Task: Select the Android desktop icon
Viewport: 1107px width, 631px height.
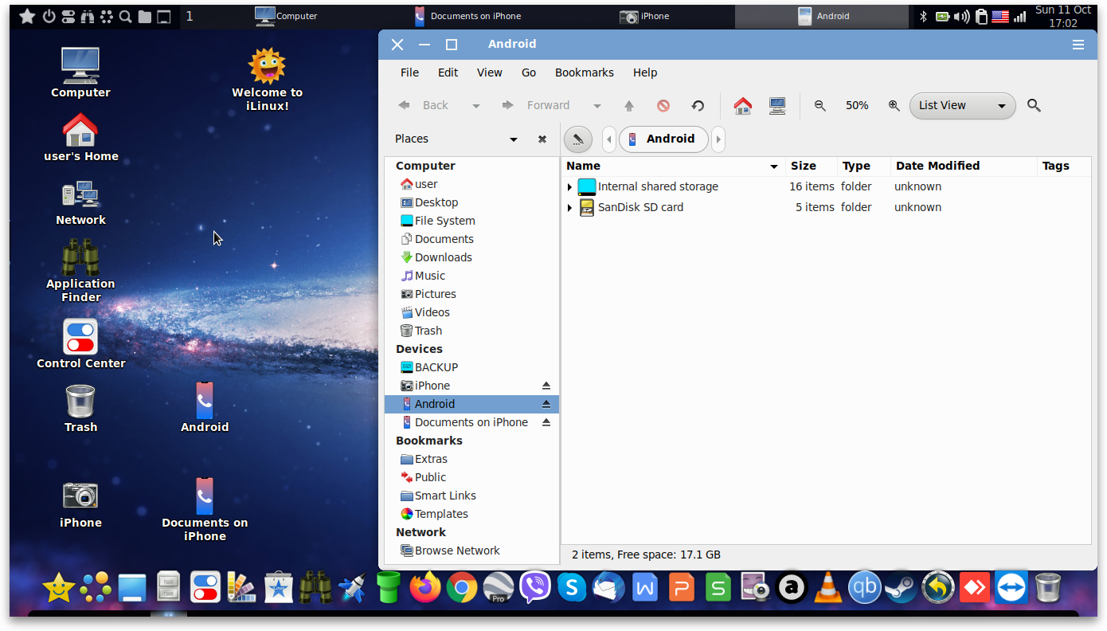Action: [x=205, y=407]
